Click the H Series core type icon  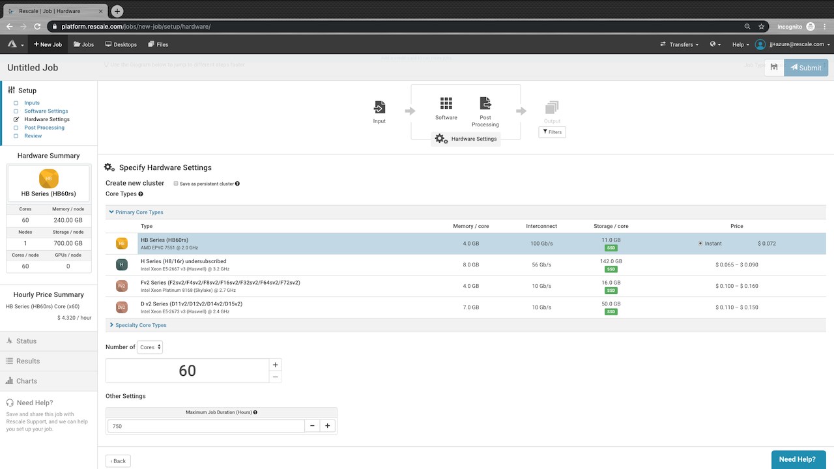pos(121,265)
